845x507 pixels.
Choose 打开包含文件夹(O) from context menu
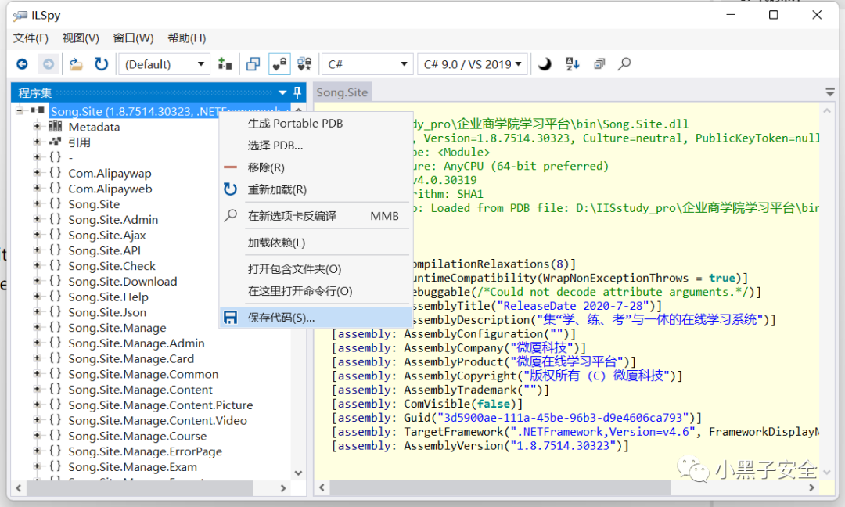coord(316,269)
